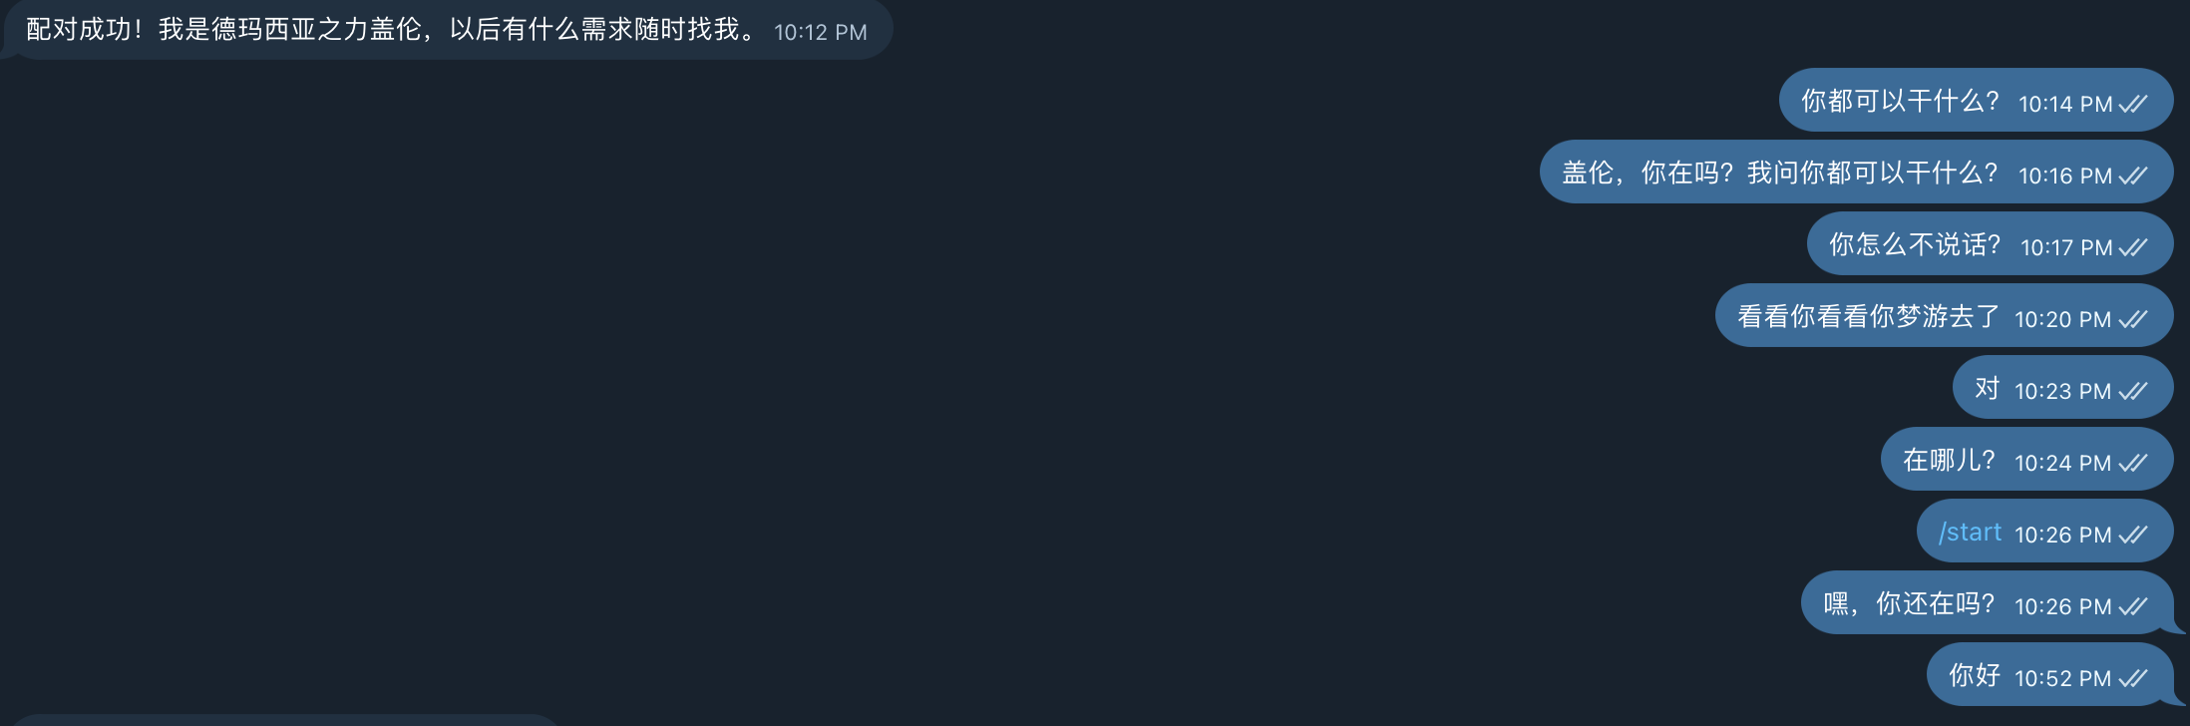Click the read-receipt ticks on the 对 message
2190x726 pixels.
(x=2133, y=391)
